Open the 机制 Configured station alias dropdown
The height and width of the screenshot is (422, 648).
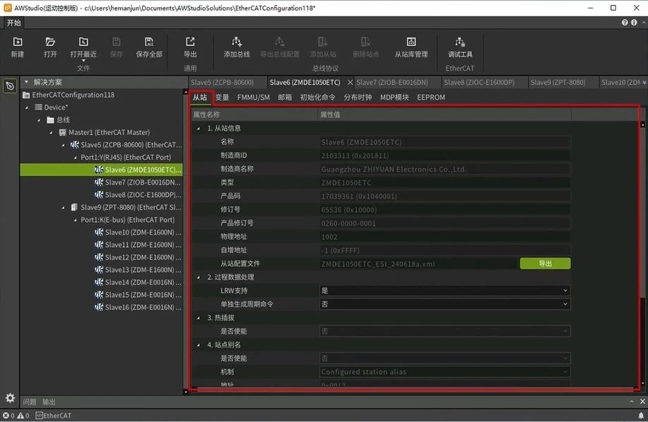click(x=444, y=372)
